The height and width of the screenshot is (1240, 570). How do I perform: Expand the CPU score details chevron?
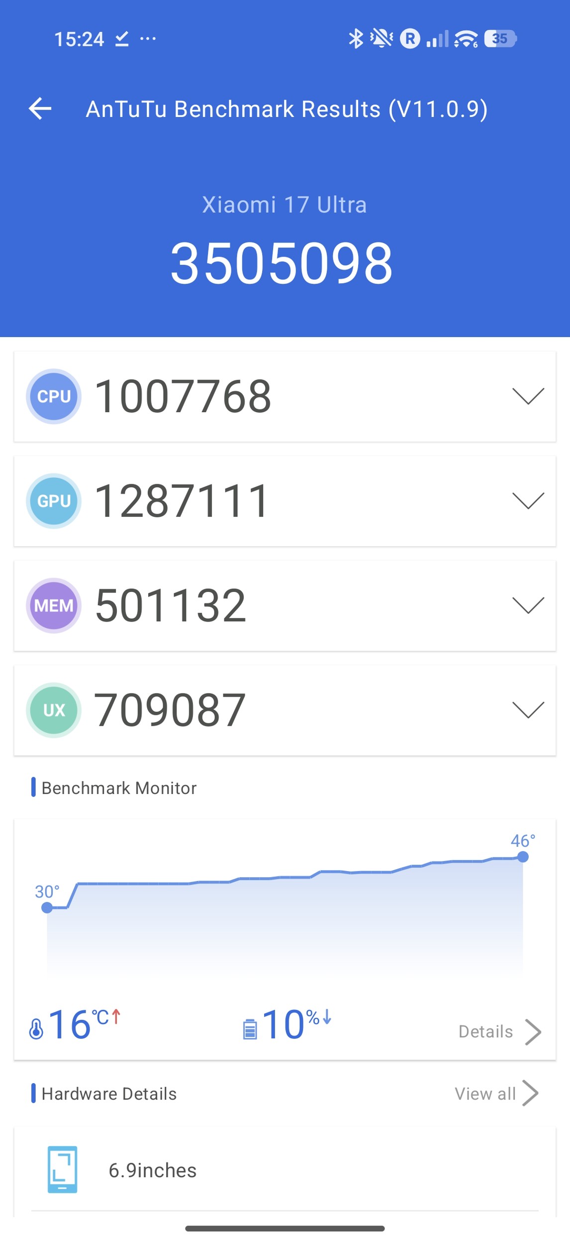[x=528, y=396]
